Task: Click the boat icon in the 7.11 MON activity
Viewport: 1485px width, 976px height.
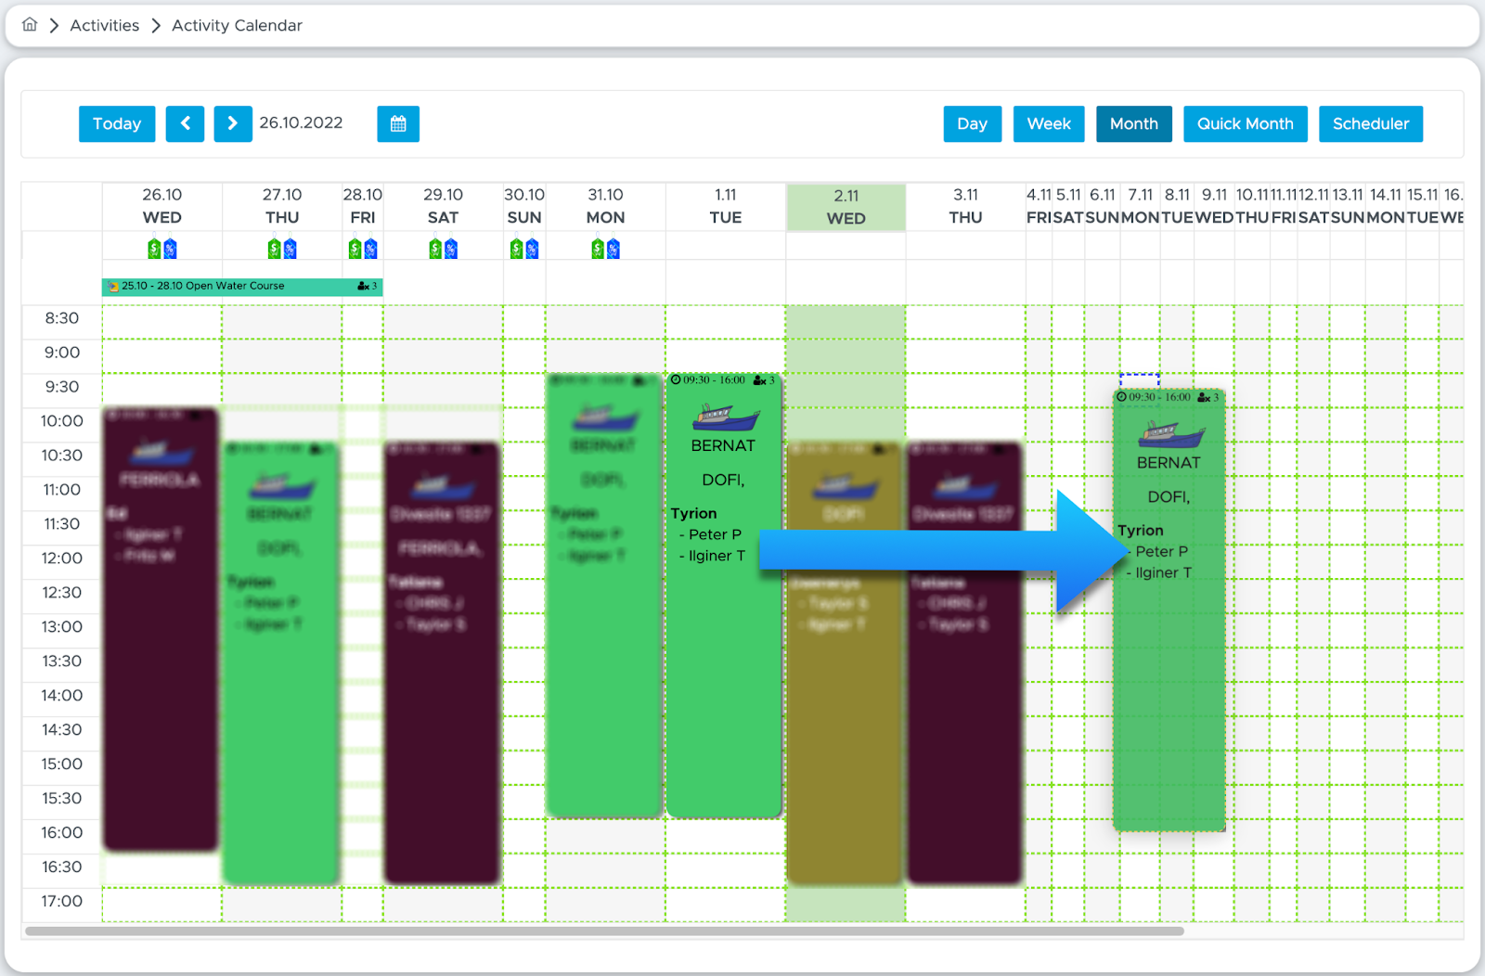Action: coord(1170,433)
